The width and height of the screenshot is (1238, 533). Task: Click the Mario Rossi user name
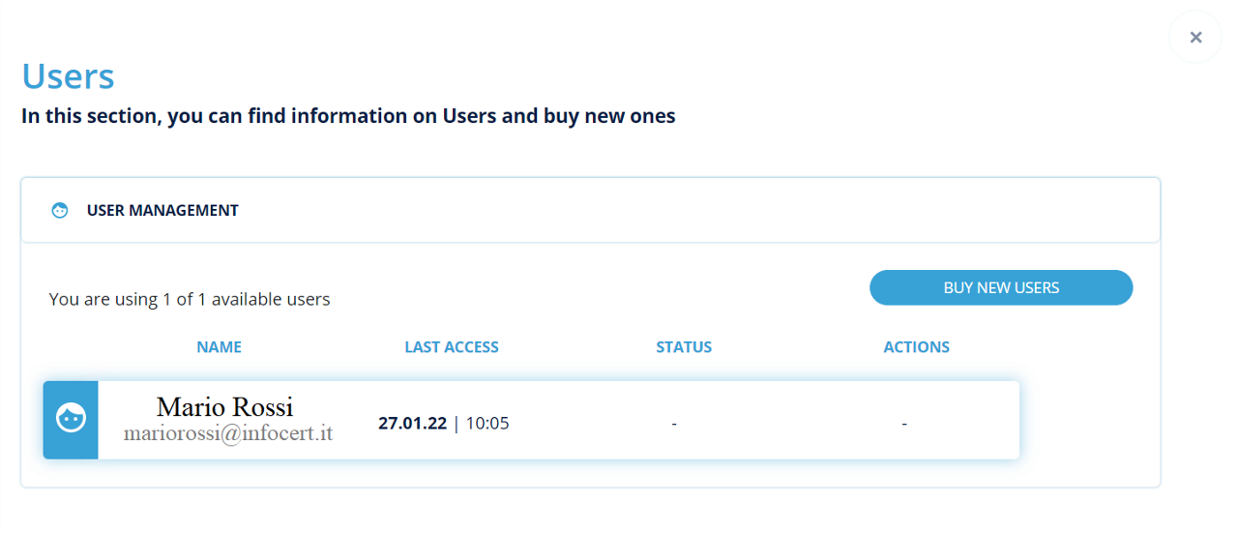click(x=224, y=406)
